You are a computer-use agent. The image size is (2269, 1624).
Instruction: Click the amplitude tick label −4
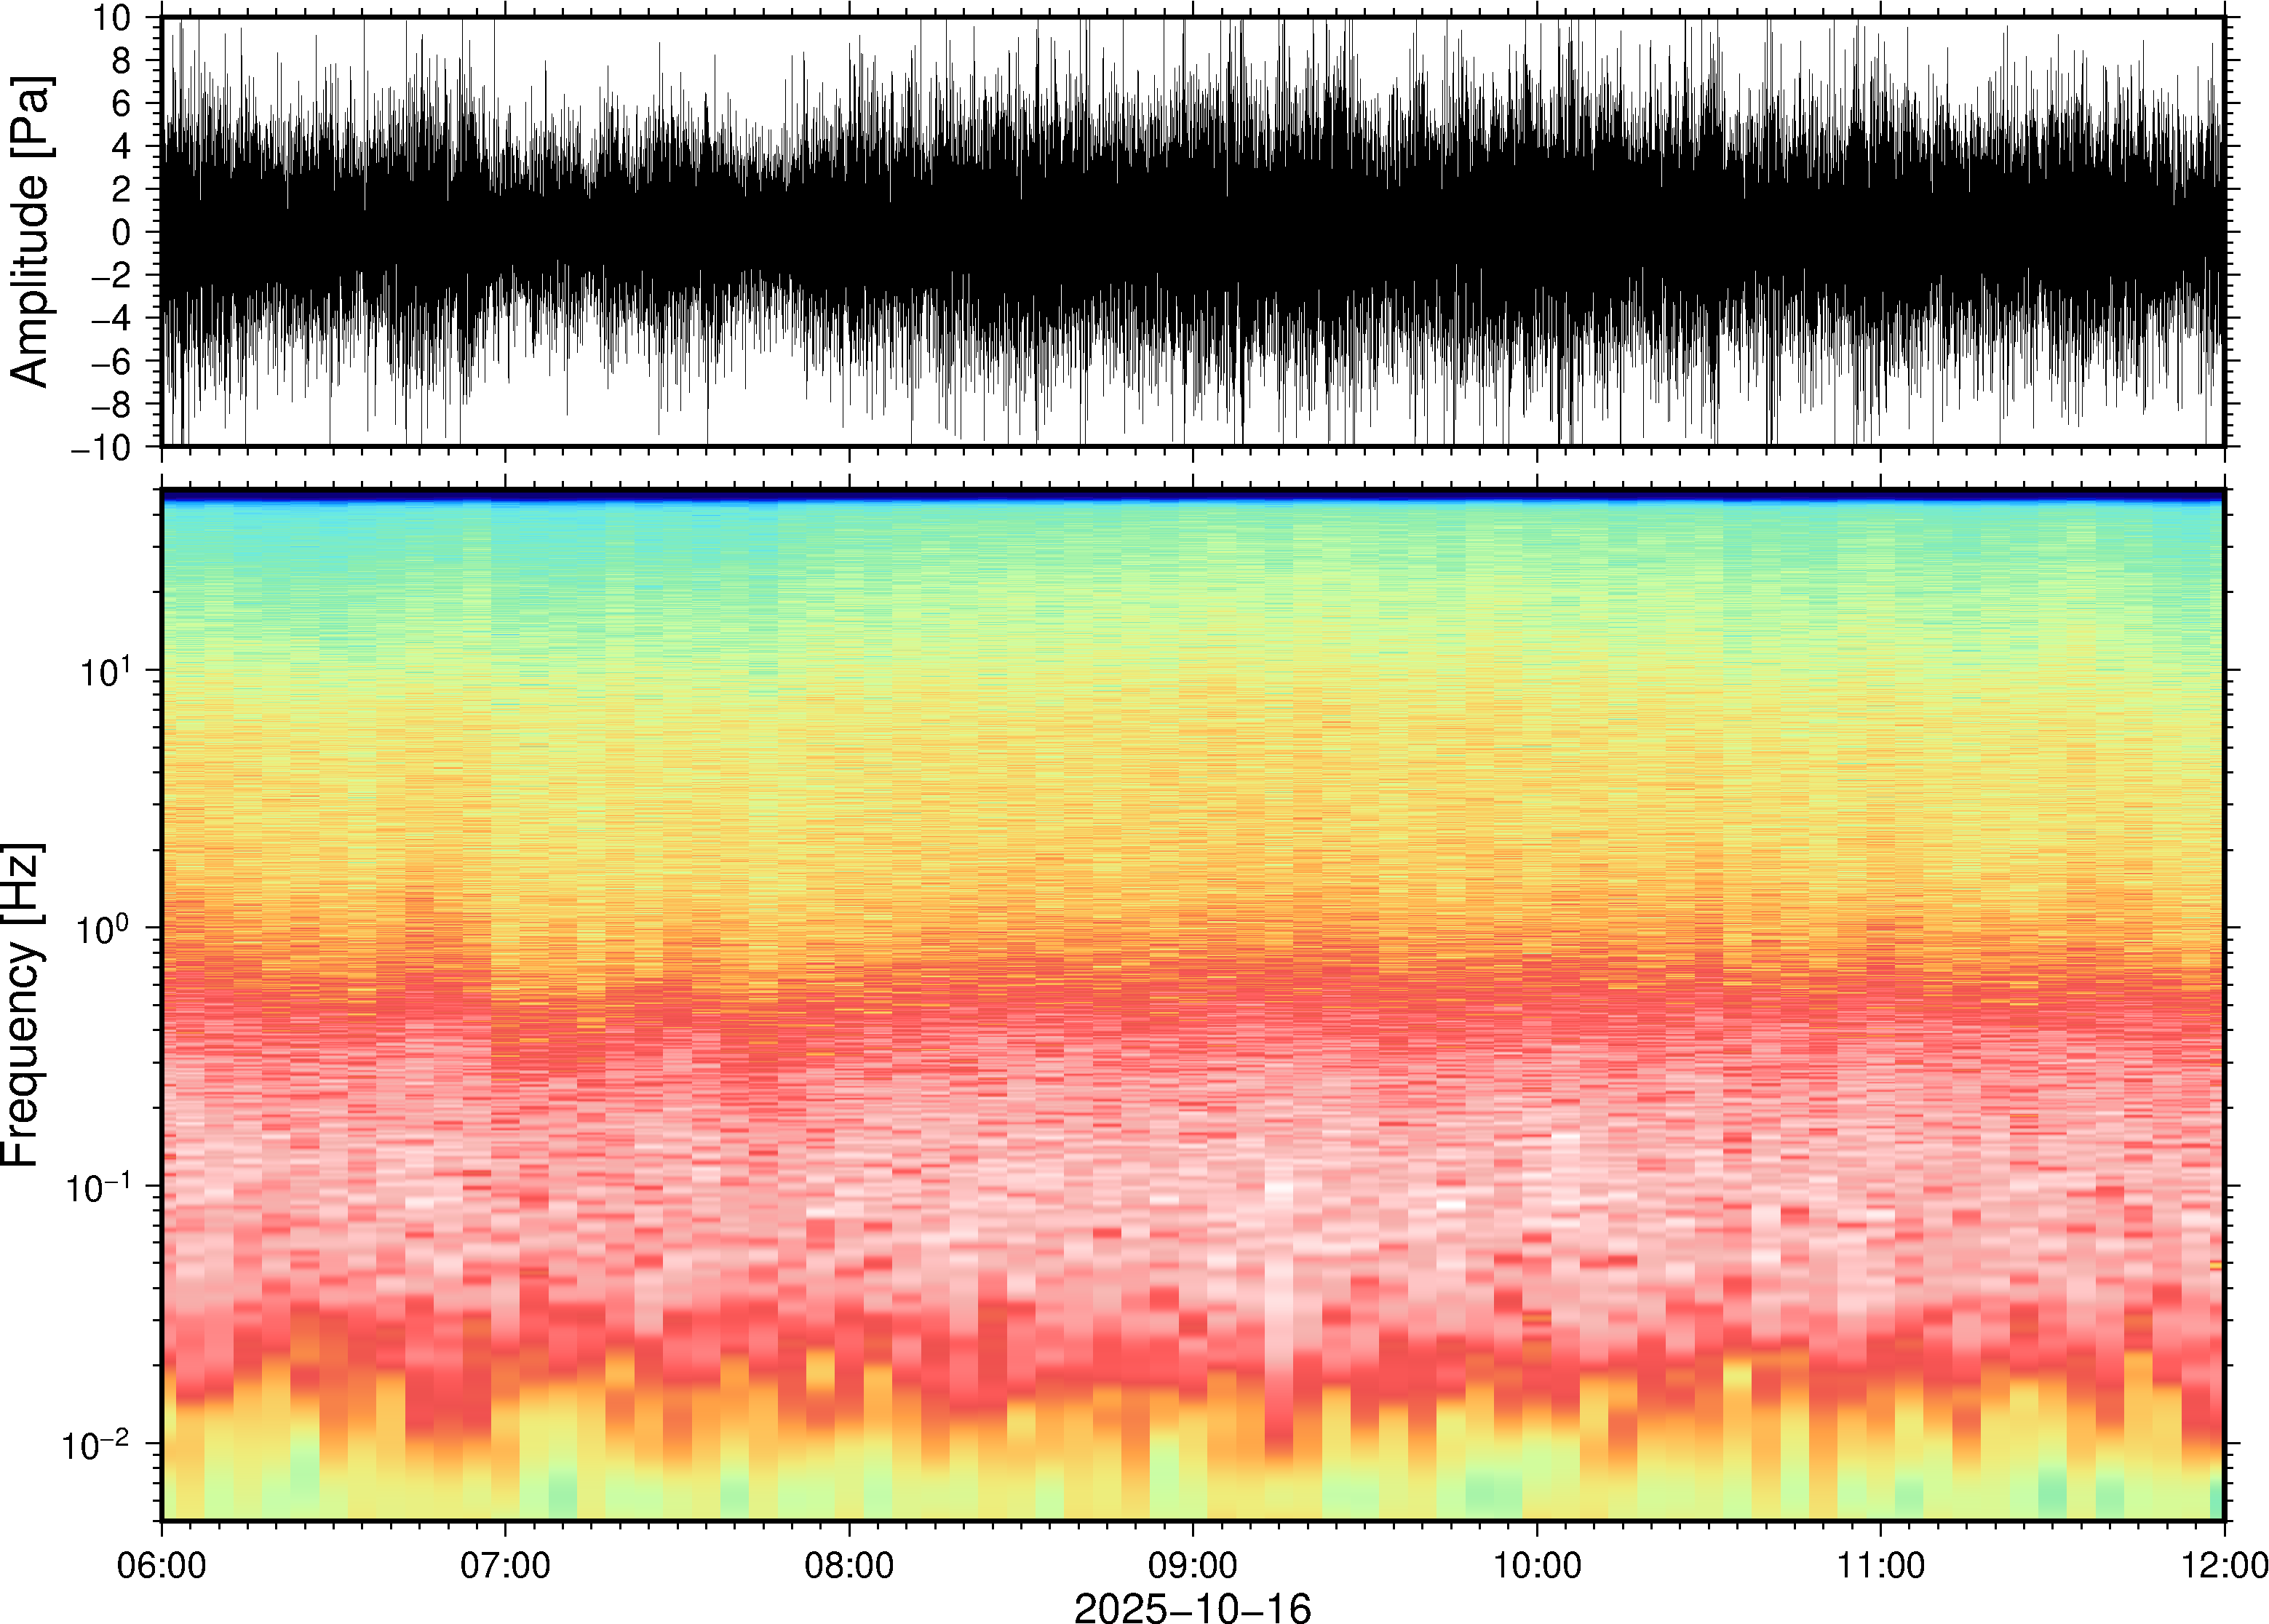point(110,318)
